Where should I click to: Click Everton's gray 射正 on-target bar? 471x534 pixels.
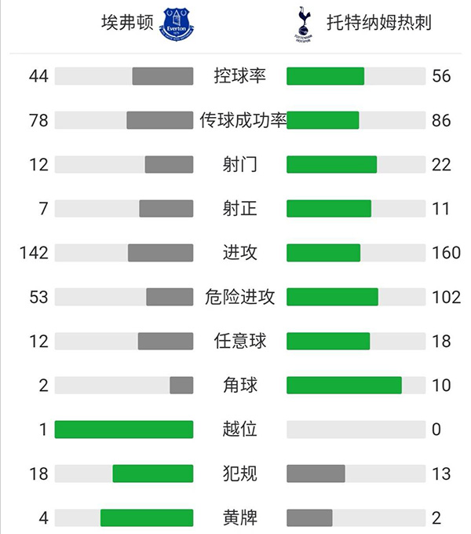[166, 208]
